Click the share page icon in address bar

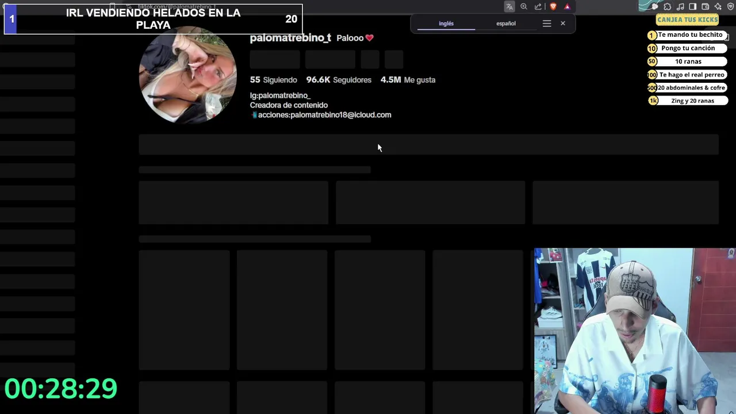[x=538, y=7]
